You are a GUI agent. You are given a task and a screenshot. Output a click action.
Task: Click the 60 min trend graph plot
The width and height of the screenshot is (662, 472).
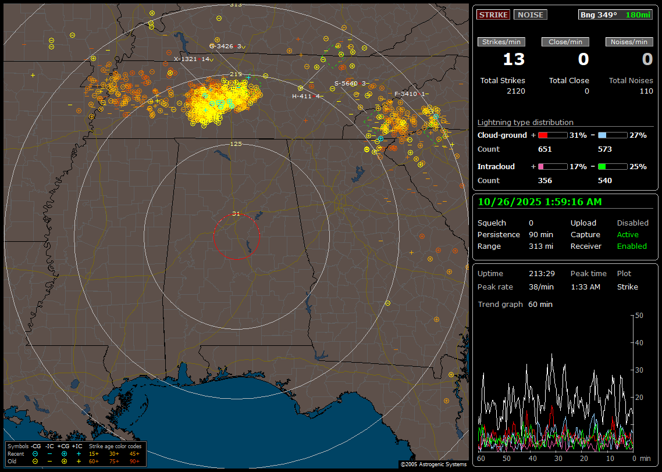point(556,384)
